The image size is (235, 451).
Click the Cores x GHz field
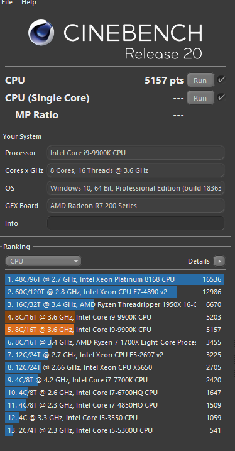(135, 170)
